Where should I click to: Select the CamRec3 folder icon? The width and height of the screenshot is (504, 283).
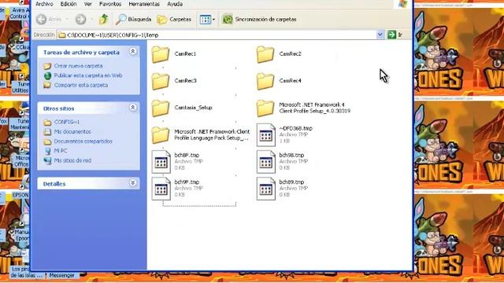tap(161, 81)
